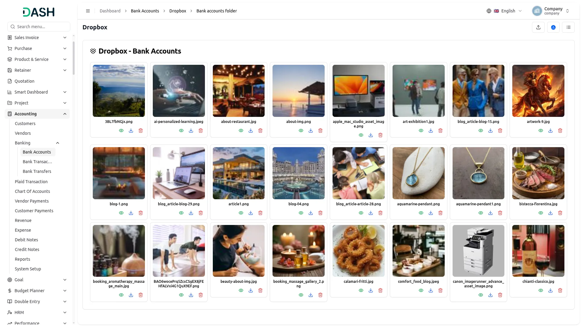Collapse the Accounting menu
The image size is (582, 327).
(37, 114)
